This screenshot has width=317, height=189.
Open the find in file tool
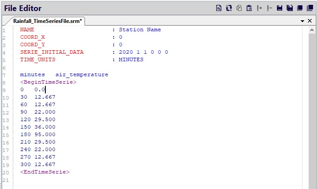[219, 8]
